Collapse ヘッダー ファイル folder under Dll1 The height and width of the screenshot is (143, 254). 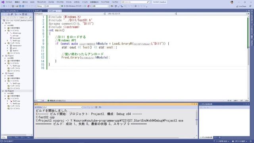coord(5,43)
